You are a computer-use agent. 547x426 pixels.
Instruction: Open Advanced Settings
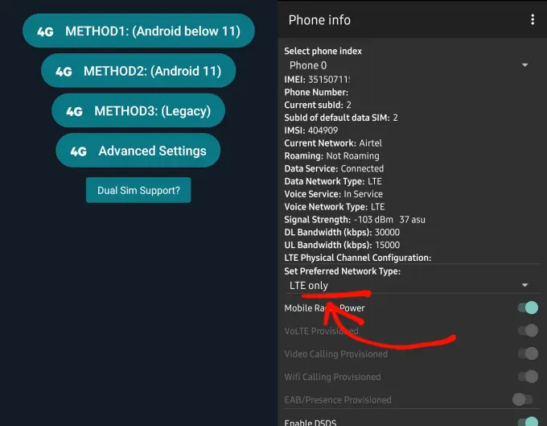tap(138, 151)
